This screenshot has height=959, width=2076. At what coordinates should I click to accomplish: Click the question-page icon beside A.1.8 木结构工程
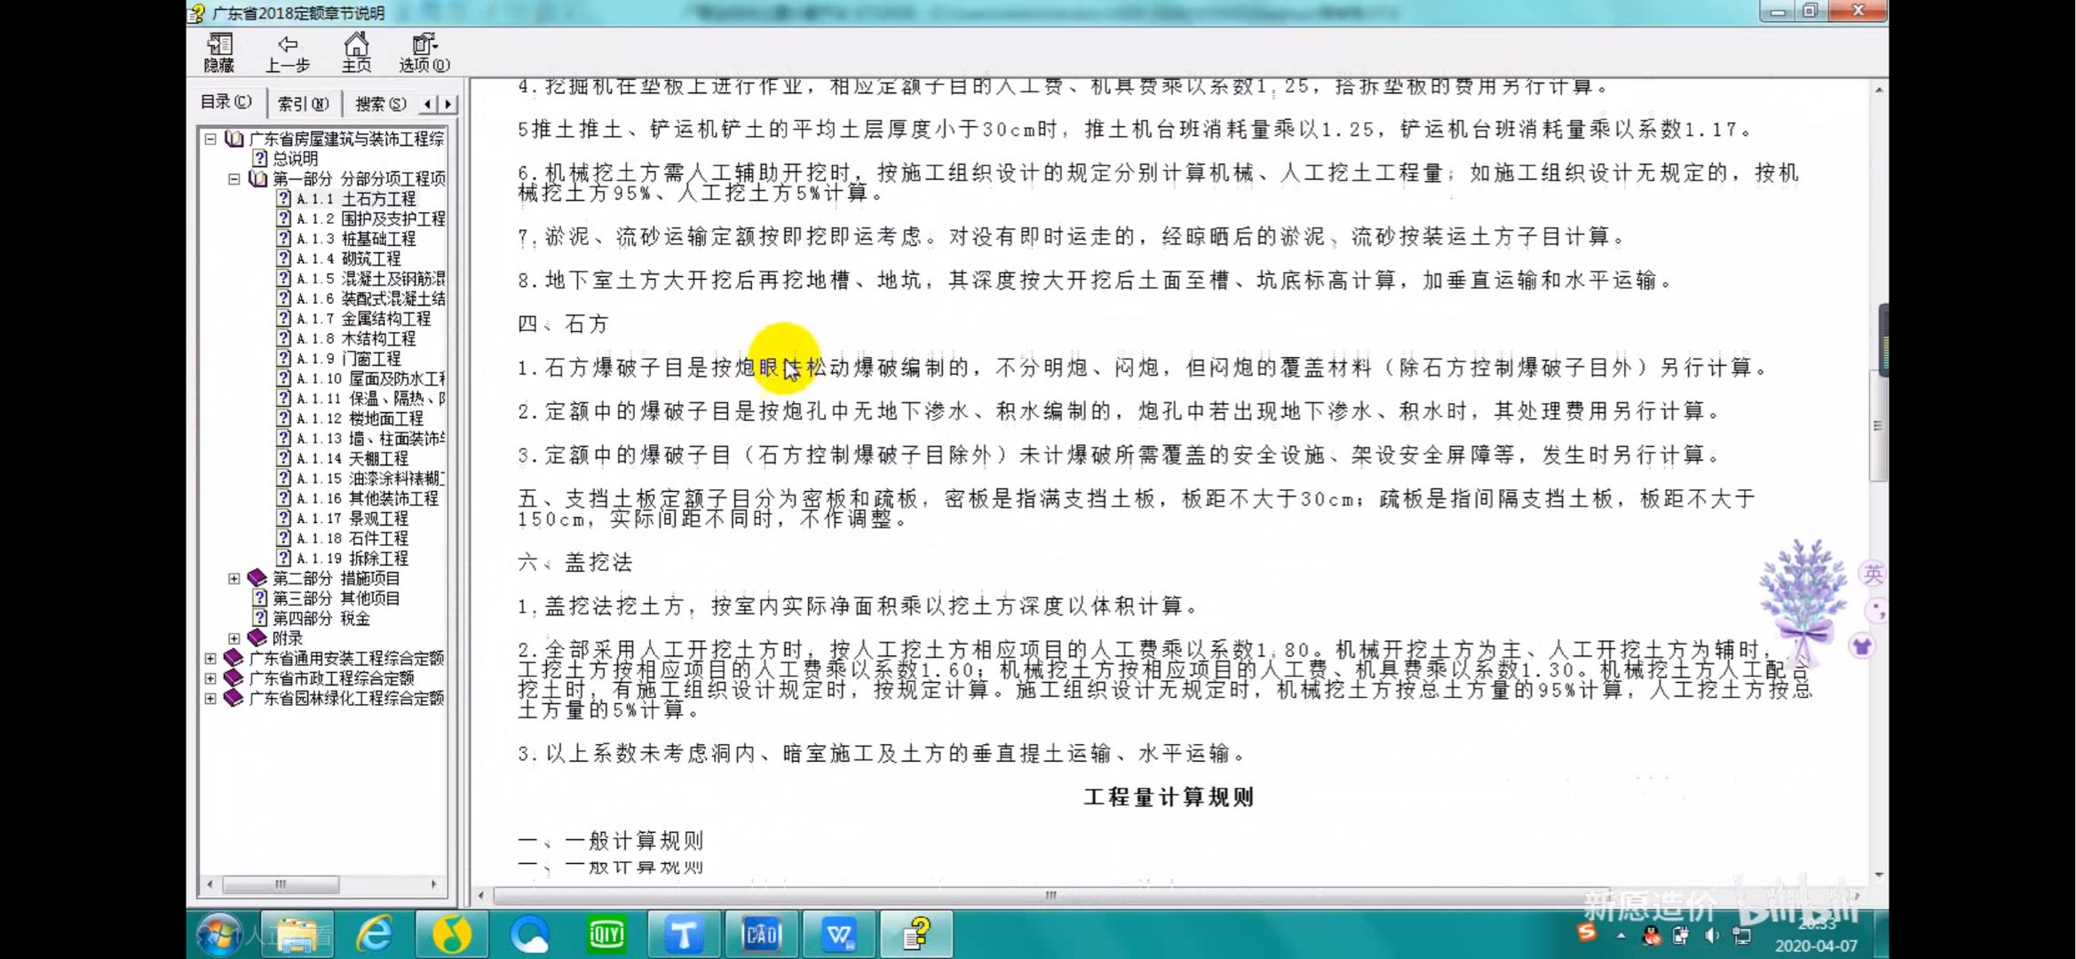tap(283, 338)
